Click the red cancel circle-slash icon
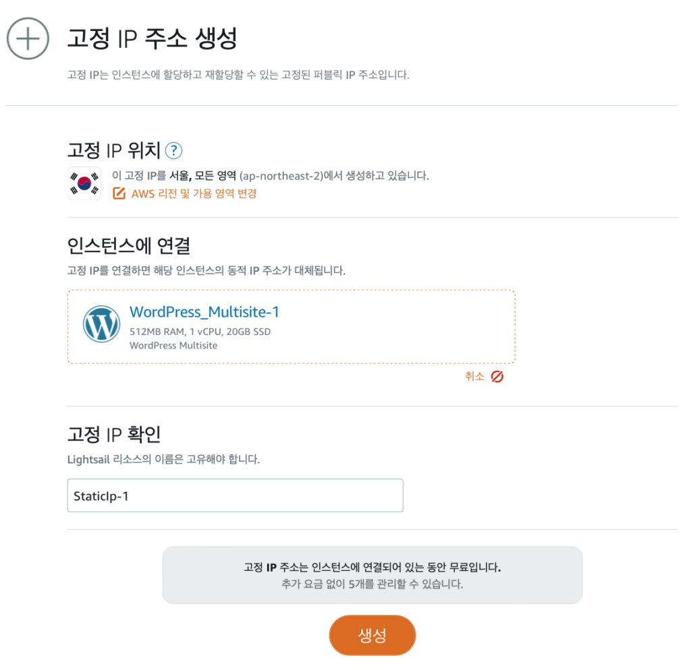The height and width of the screenshot is (670, 691). tap(497, 376)
